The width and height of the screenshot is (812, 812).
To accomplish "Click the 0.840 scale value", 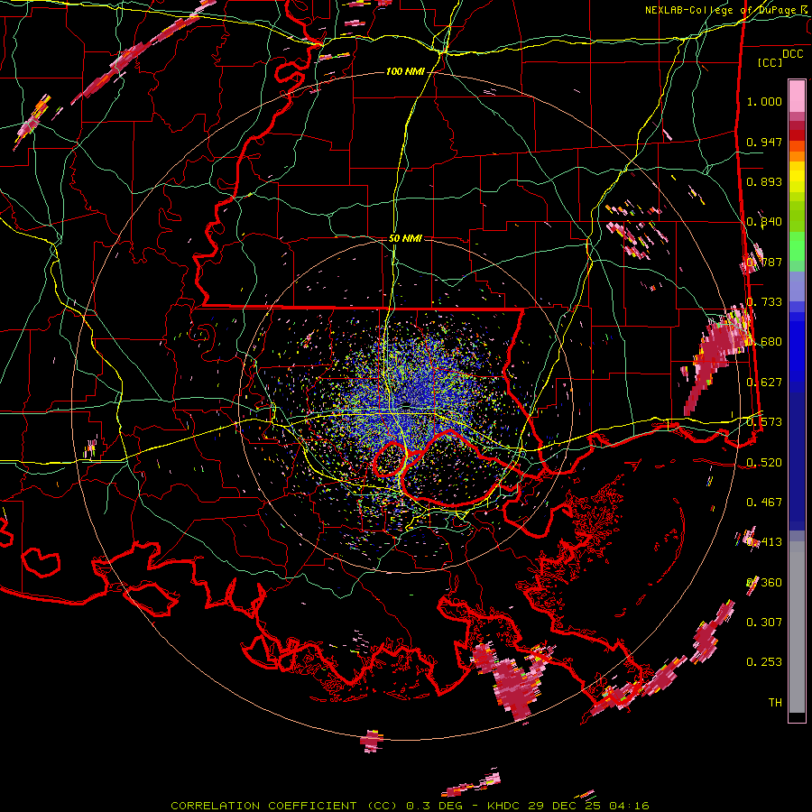I will 764,222.
